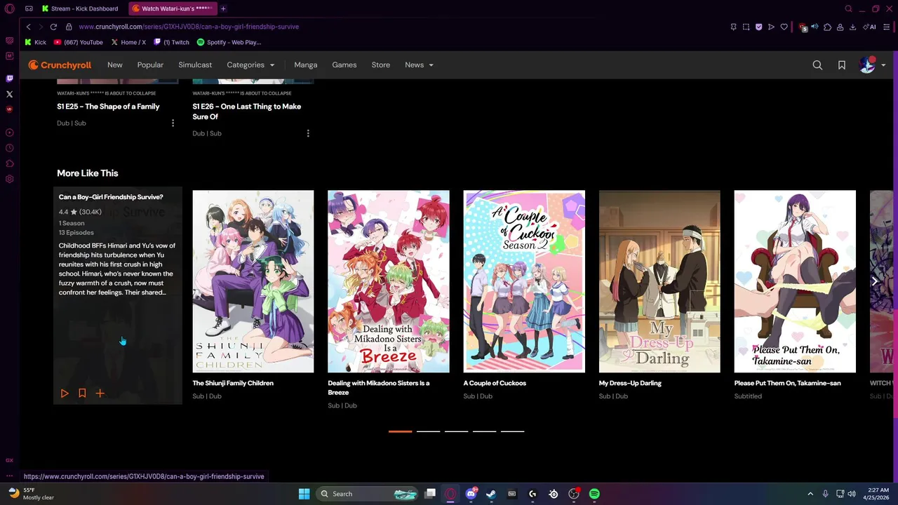898x505 pixels.
Task: Open Spotify from the taskbar
Action: tap(594, 494)
